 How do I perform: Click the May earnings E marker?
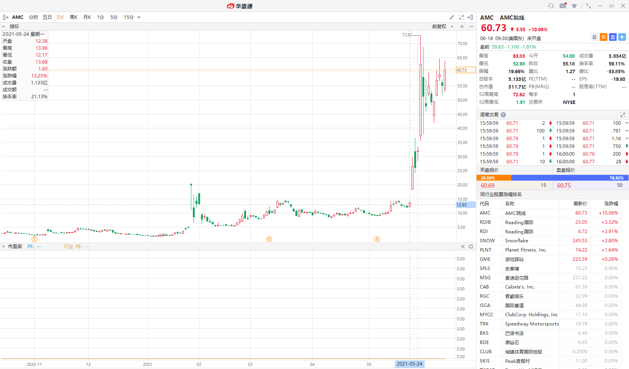click(x=377, y=239)
